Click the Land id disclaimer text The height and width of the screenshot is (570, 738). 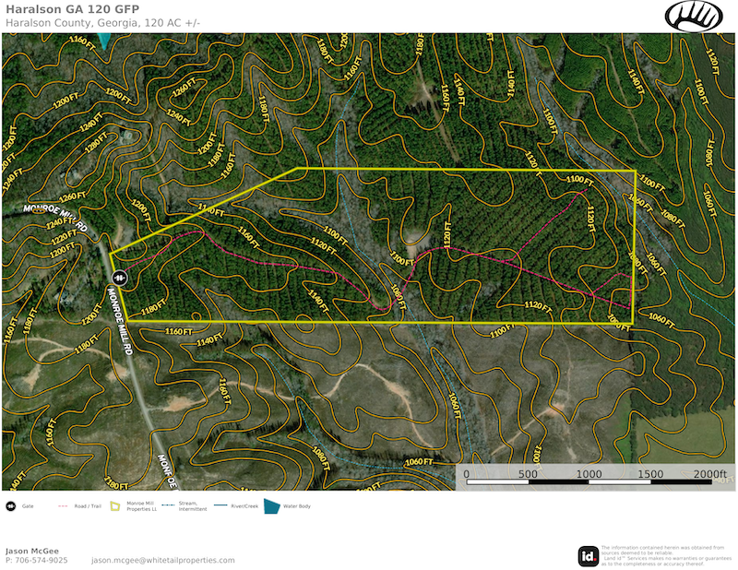pyautogui.click(x=662, y=556)
